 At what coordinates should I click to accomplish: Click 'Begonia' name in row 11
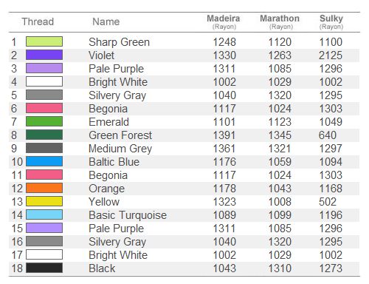pyautogui.click(x=108, y=175)
